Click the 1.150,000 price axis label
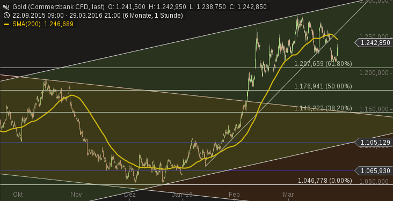 click(x=374, y=109)
